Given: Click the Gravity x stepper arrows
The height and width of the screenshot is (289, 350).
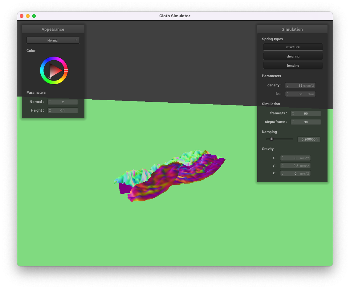Looking at the screenshot, I should [283, 158].
